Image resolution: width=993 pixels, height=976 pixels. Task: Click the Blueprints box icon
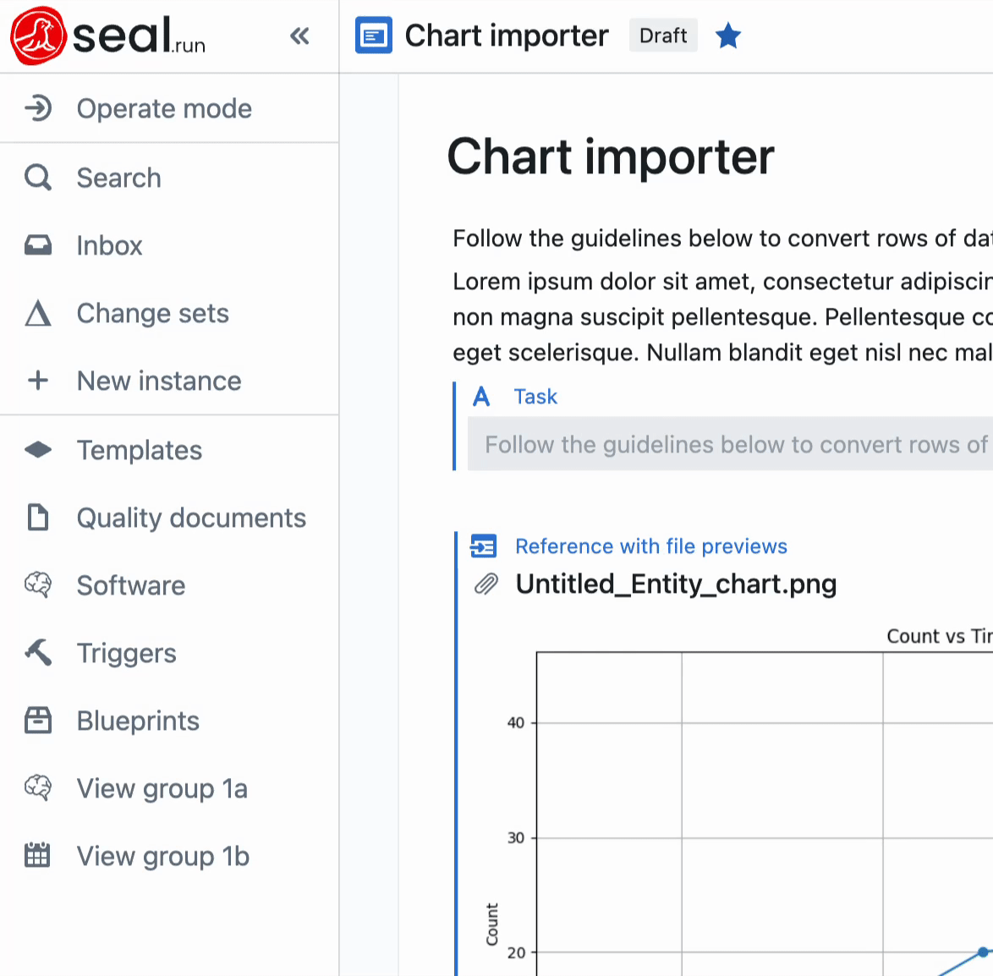click(38, 721)
